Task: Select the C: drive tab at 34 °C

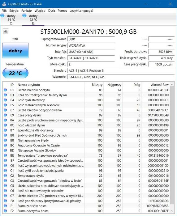Action: (11, 19)
